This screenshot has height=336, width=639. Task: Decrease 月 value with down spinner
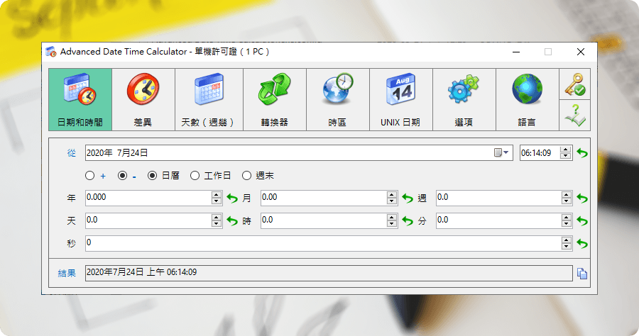click(x=392, y=201)
